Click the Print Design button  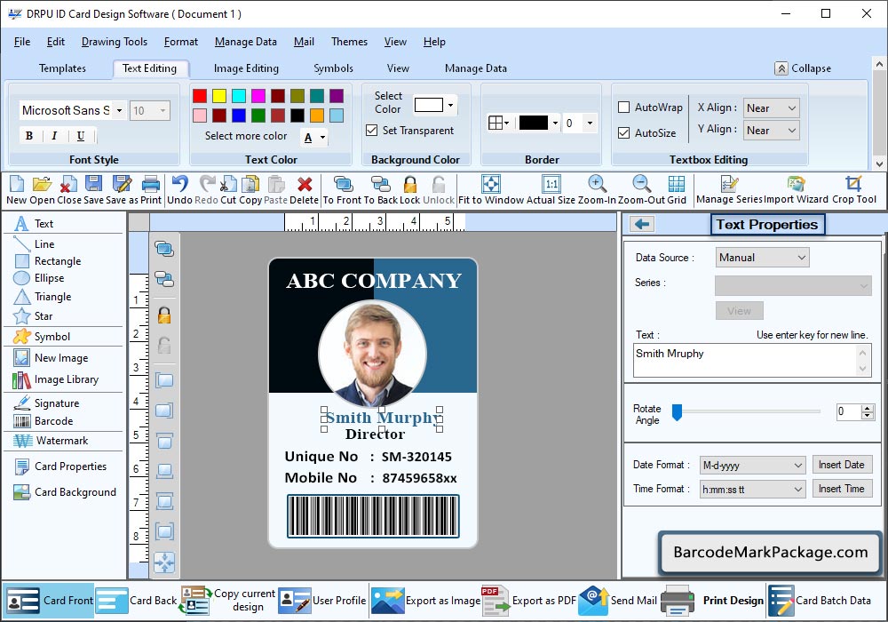pos(713,601)
